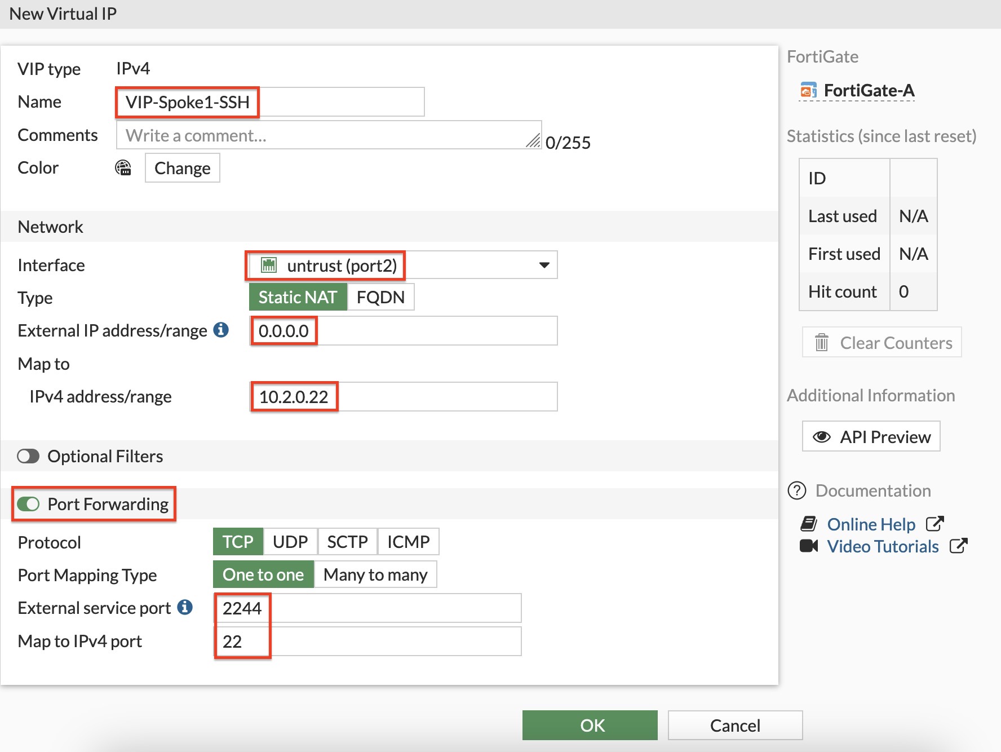Click the eye icon in API Preview
Viewport: 1001px width, 752px height.
[822, 437]
